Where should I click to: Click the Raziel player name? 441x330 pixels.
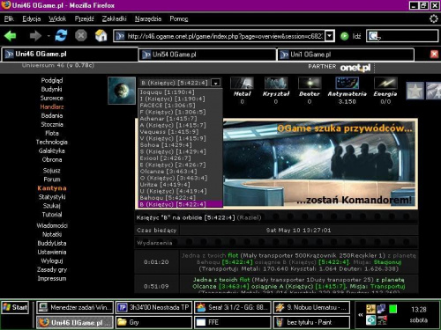(249, 217)
